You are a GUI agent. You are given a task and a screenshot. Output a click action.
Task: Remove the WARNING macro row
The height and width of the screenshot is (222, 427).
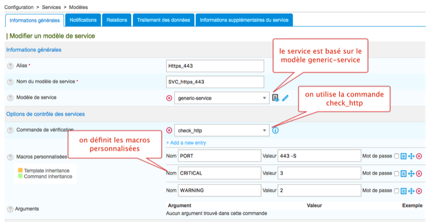[419, 191]
